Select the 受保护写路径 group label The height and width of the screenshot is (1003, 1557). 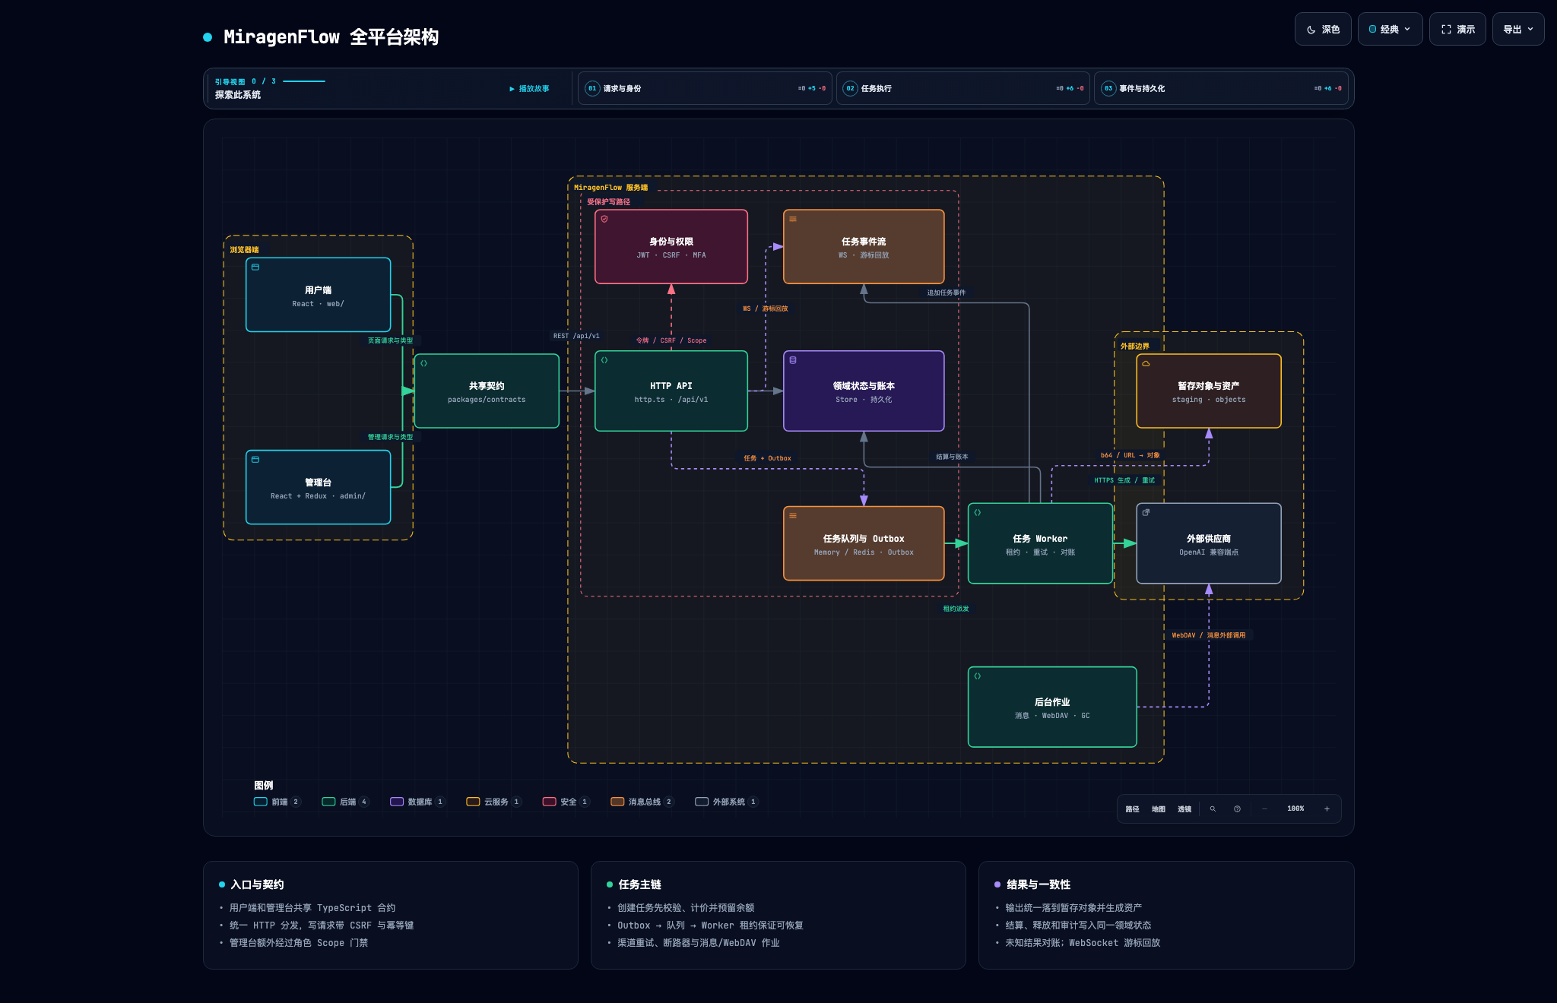(608, 201)
